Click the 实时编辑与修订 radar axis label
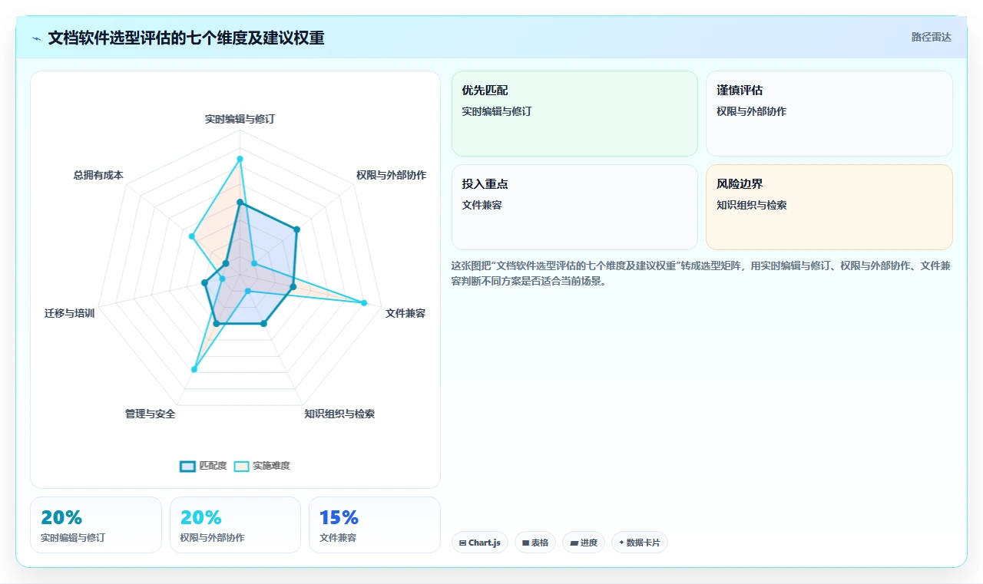The width and height of the screenshot is (983, 584). 240,119
